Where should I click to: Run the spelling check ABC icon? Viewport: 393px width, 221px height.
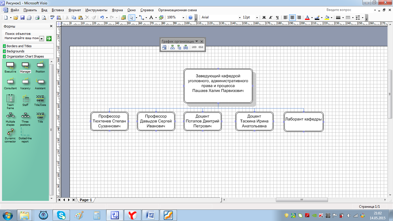(x=52, y=18)
